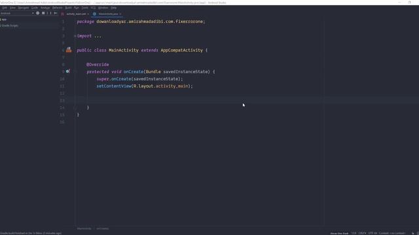Open the View menu
This screenshot has width=419, height=235.
[12, 8]
